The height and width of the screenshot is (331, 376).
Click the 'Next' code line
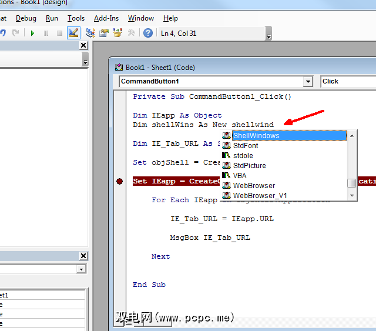160,256
